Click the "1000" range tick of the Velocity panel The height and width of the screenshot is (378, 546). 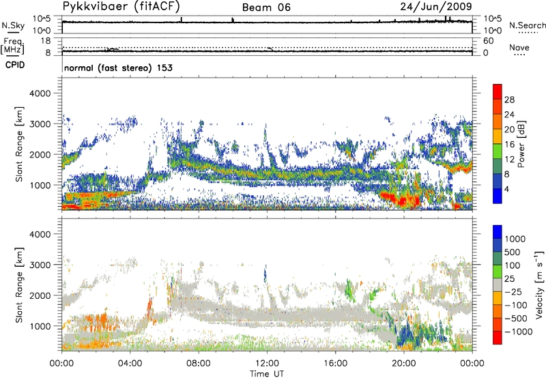[x=40, y=326]
